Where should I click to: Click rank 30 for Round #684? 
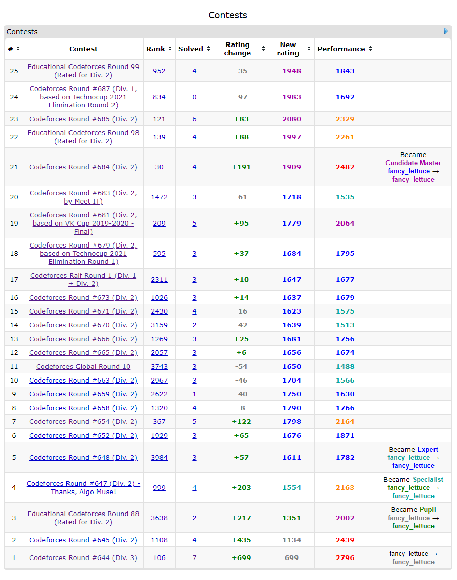[x=159, y=167]
